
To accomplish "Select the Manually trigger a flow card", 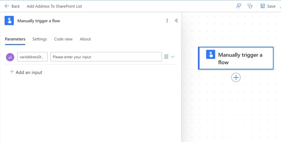I will pos(236,58).
